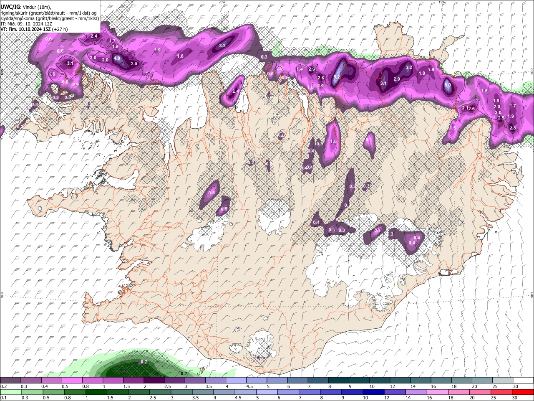This screenshot has width=534, height=401.
Task: Click the 2.8 snowfall value on the map
Action: click(513, 128)
